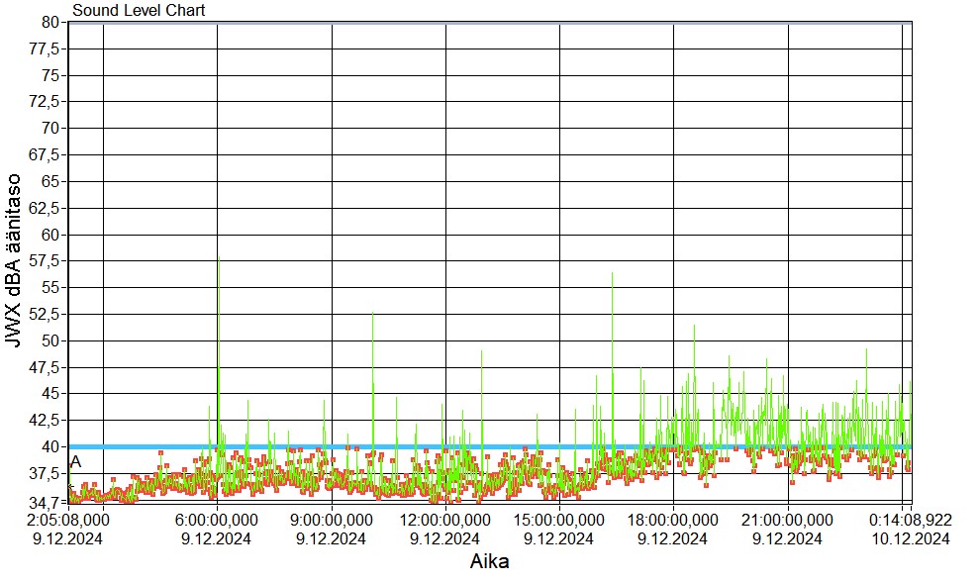Viewport: 980px width, 582px height.
Task: Click the 18:00:00,000 time axis label
Action: click(x=673, y=521)
